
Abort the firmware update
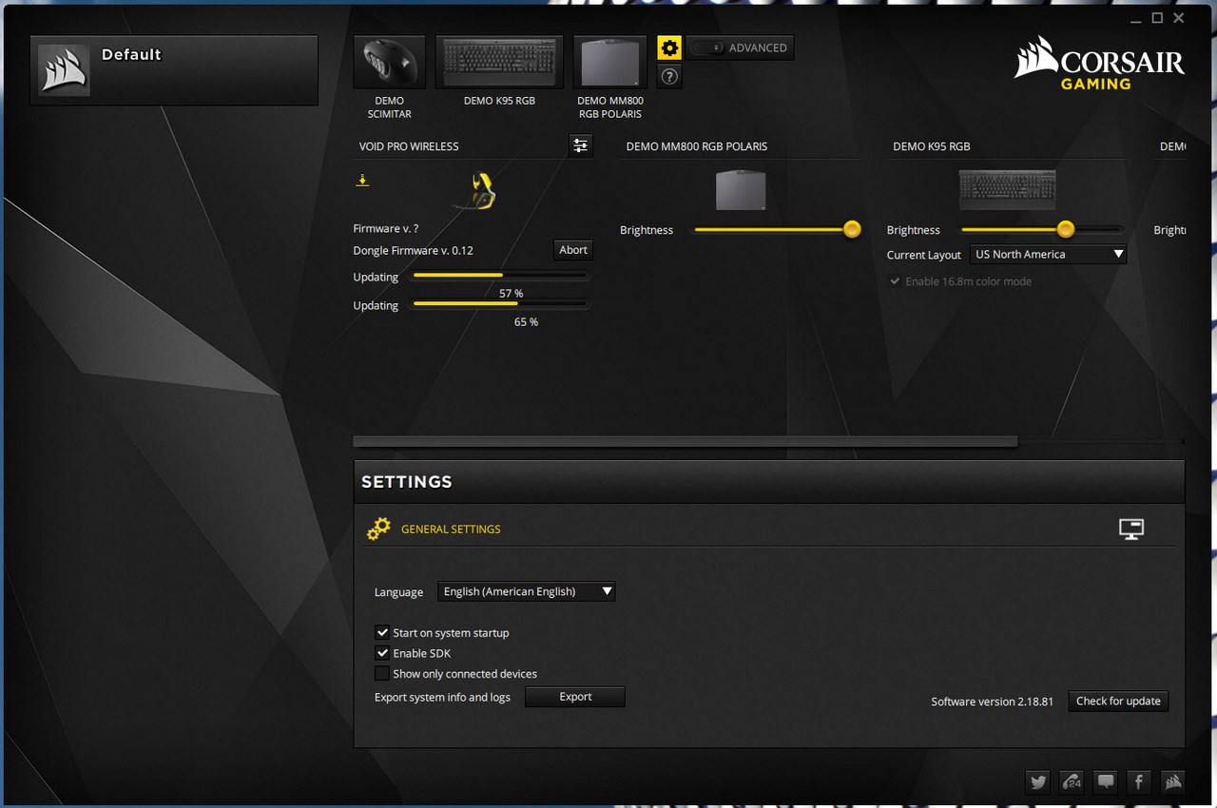click(x=573, y=250)
